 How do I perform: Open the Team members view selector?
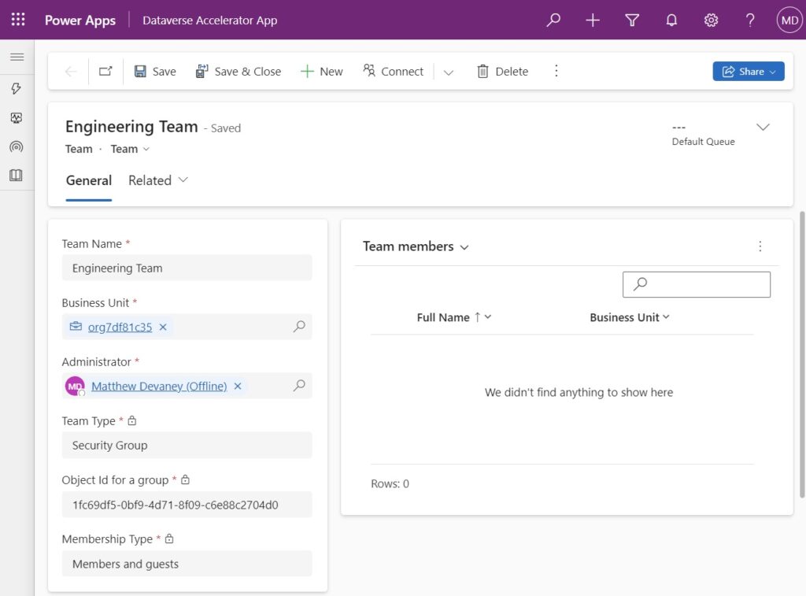[416, 247]
